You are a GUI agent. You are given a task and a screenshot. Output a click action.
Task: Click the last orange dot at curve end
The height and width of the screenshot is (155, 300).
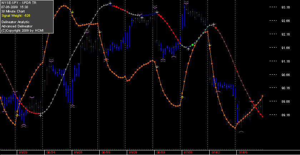[263, 96]
